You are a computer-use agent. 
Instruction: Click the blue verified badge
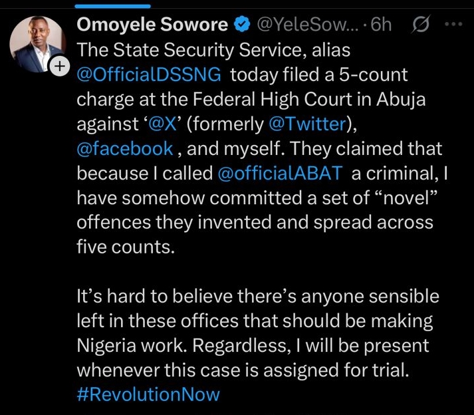(244, 25)
